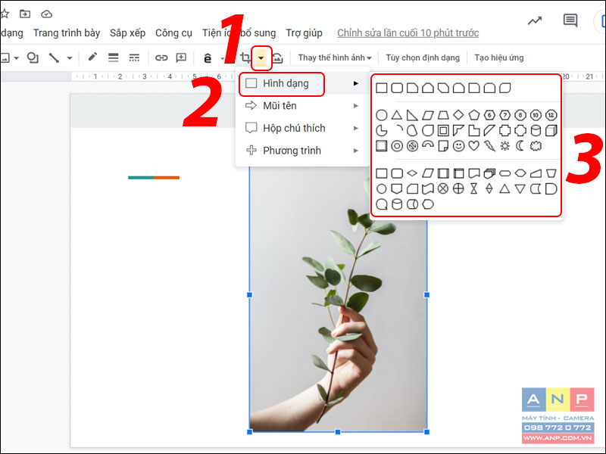Screen dimensions: 606x454
Task: Open the Trang trình bày menu
Action: coord(67,33)
